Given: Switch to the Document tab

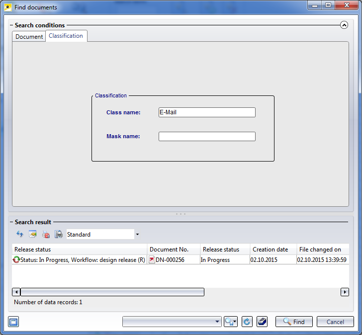Looking at the screenshot, I should point(29,36).
